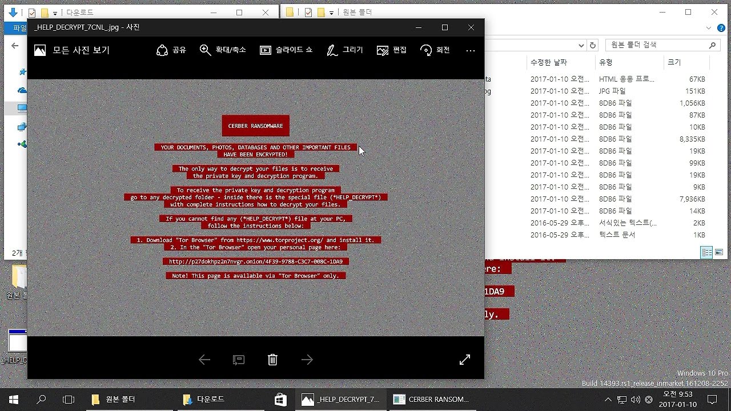Image resolution: width=731 pixels, height=411 pixels.
Task: Select the 텍스트 문서 row of 1KB
Action: click(x=597, y=235)
